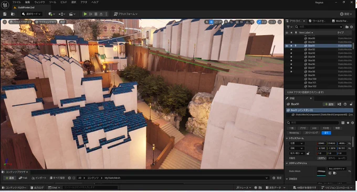Viewport: 357px width, 192px height.
Task: Sort by Item Label column header
Action: click(306, 32)
